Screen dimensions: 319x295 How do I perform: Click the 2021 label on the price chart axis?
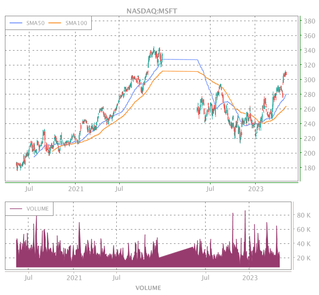[x=76, y=189]
